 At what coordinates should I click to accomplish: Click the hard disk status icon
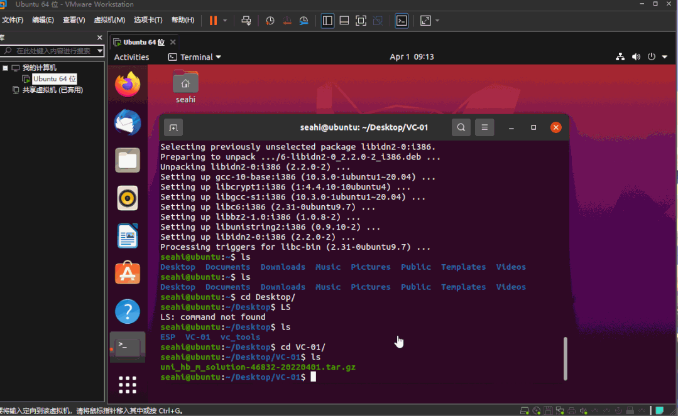pyautogui.click(x=524, y=410)
